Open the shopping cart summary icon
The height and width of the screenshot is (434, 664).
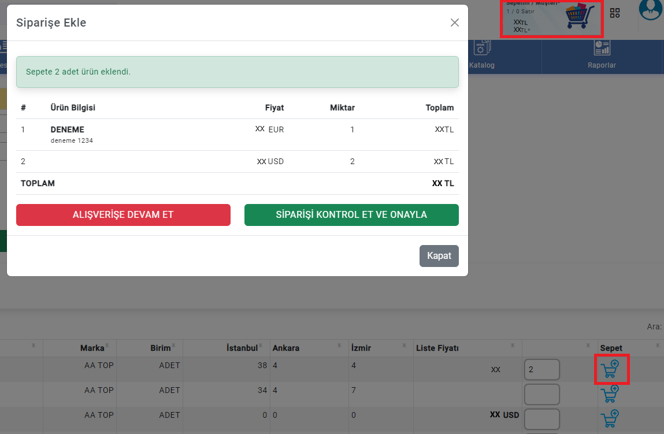coord(580,17)
